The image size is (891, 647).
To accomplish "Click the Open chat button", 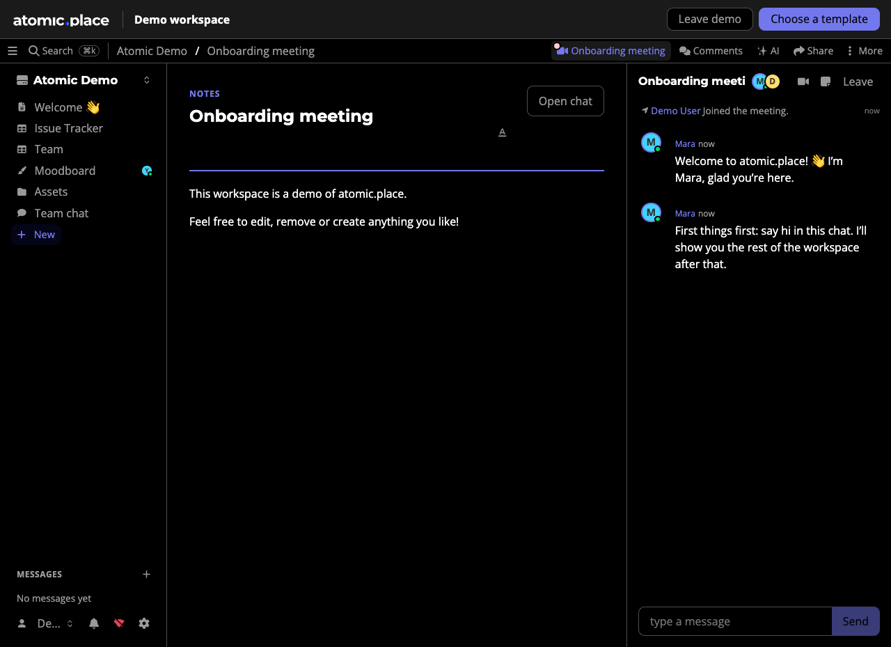I will point(565,101).
